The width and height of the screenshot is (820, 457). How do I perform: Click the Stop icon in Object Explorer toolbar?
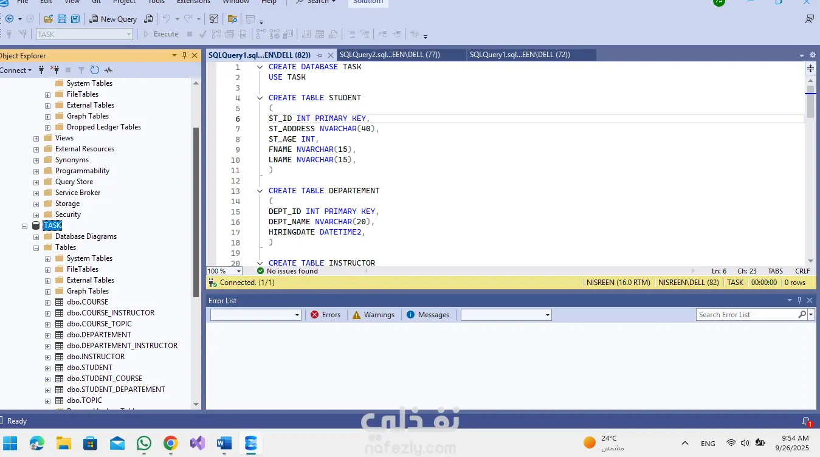coord(68,70)
